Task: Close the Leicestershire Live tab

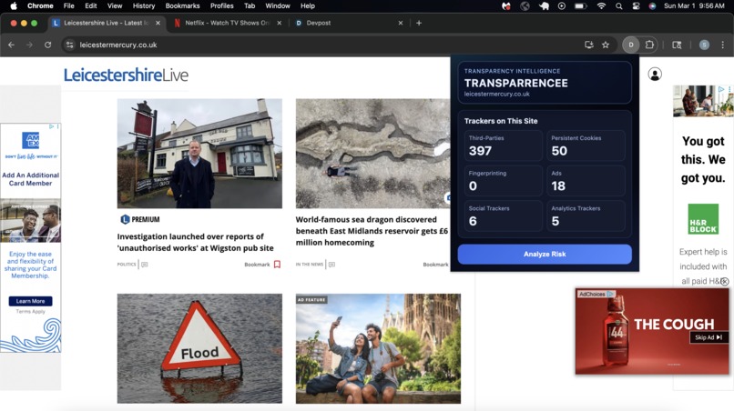Action: pos(158,23)
